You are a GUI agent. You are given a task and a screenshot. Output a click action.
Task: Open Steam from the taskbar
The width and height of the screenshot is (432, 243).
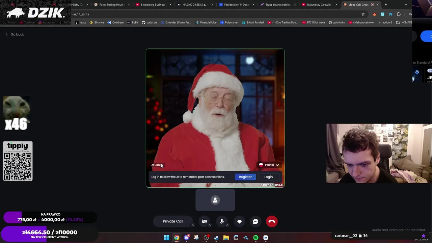pos(216,238)
